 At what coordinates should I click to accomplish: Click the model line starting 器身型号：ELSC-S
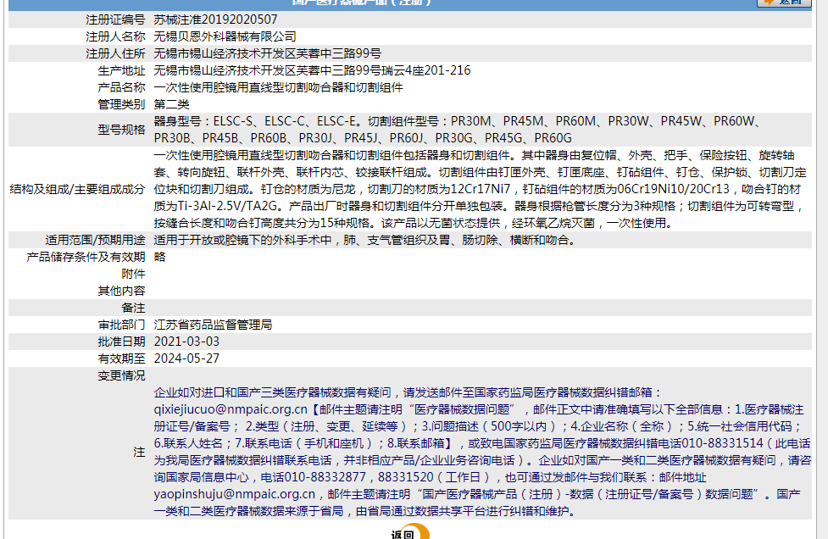click(x=458, y=121)
